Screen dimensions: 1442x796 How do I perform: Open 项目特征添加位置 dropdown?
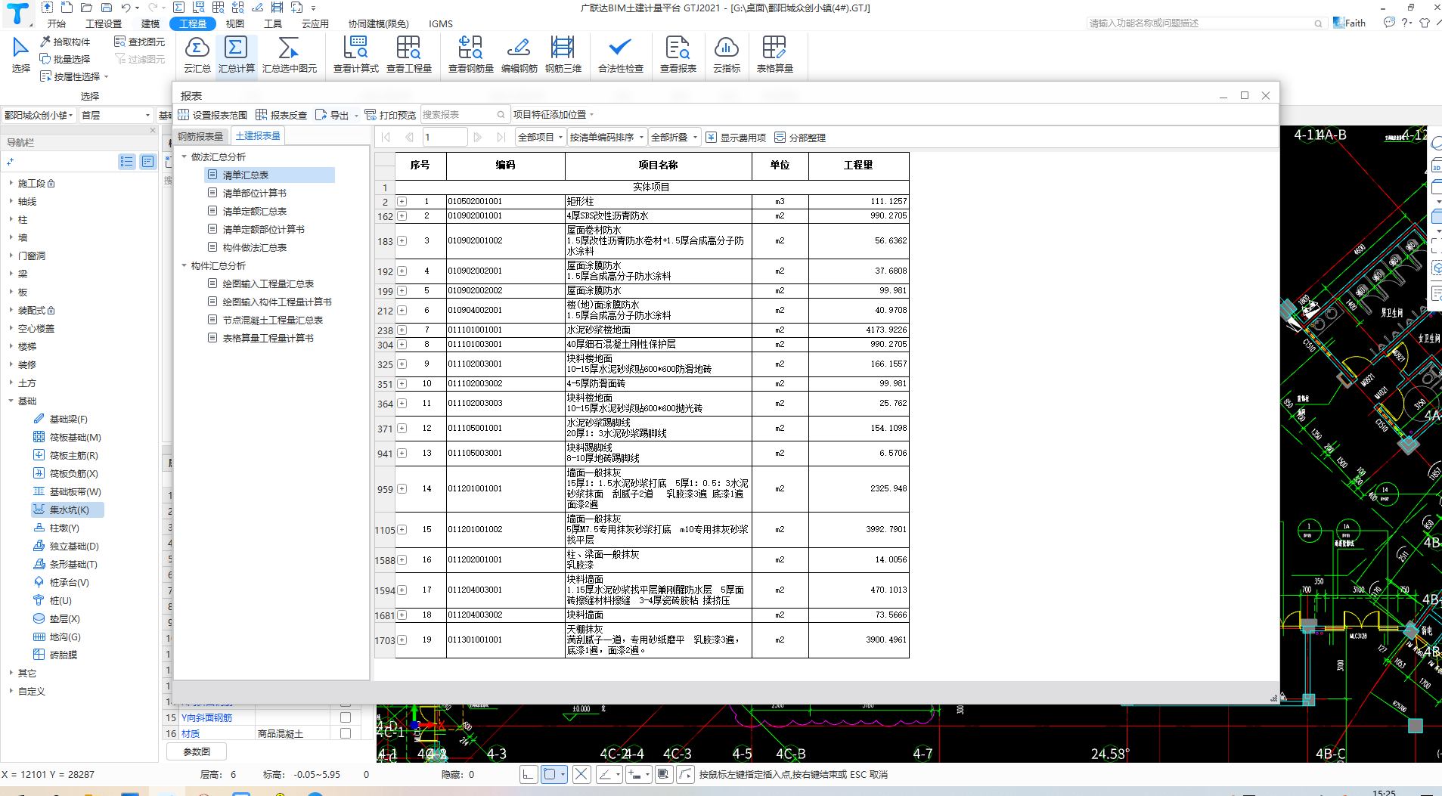point(554,114)
